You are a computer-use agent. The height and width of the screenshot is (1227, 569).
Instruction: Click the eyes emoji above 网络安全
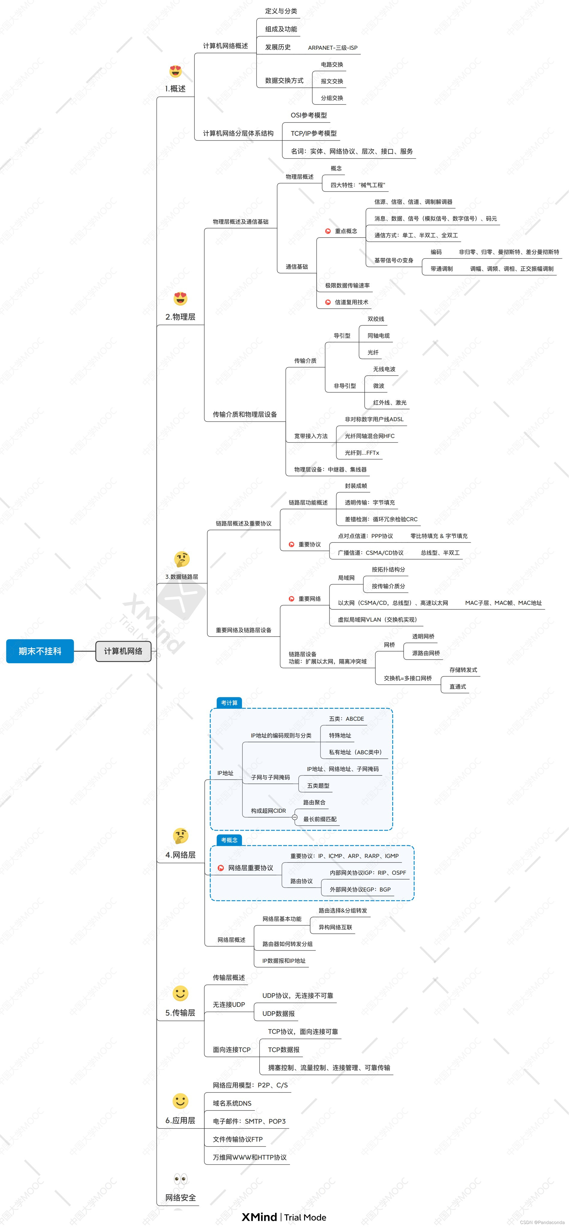coord(181,1179)
